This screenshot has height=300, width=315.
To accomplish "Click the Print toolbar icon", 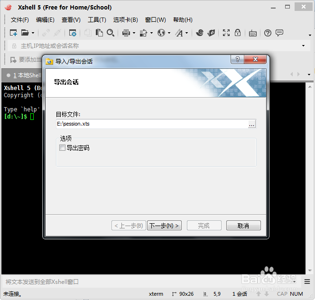I will click(126, 33).
